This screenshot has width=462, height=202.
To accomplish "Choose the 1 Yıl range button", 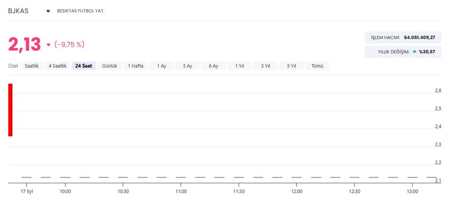I will coord(239,66).
